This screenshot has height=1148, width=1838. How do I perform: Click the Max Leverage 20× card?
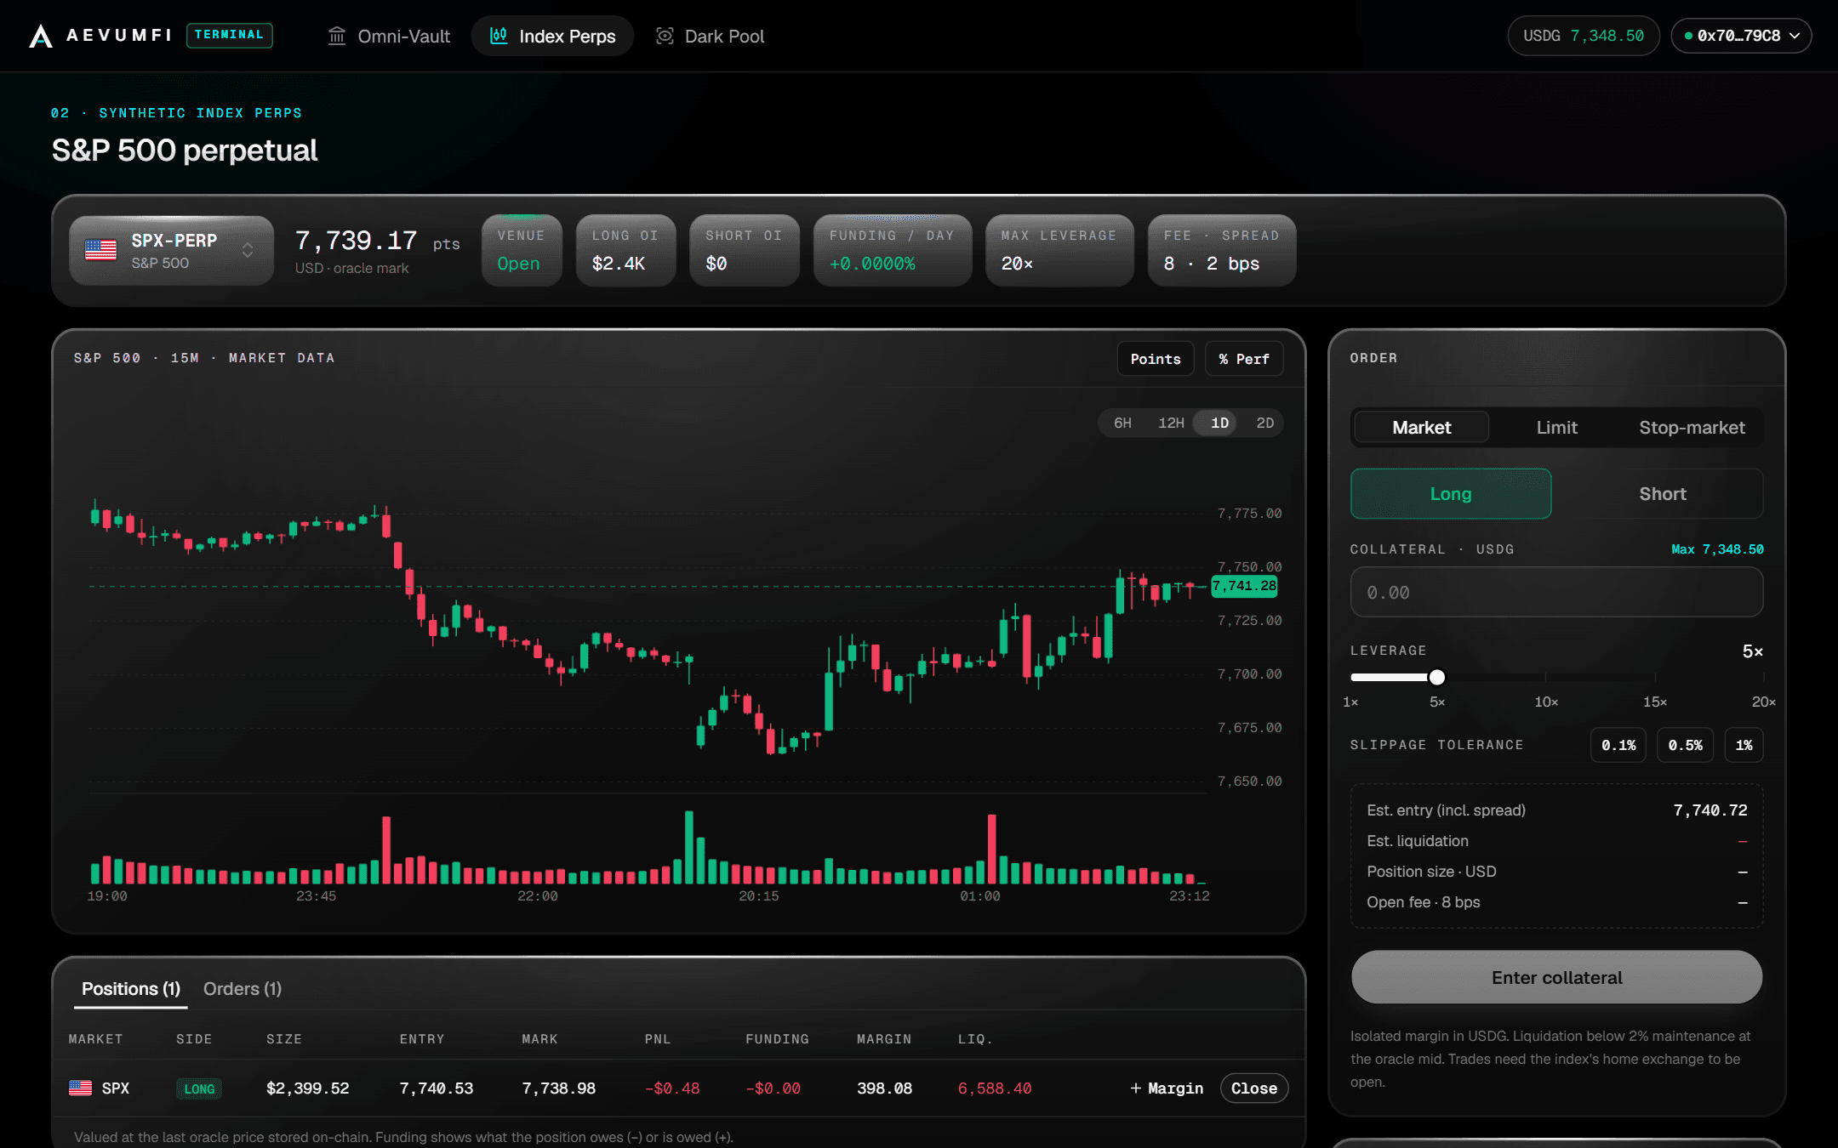(1059, 250)
